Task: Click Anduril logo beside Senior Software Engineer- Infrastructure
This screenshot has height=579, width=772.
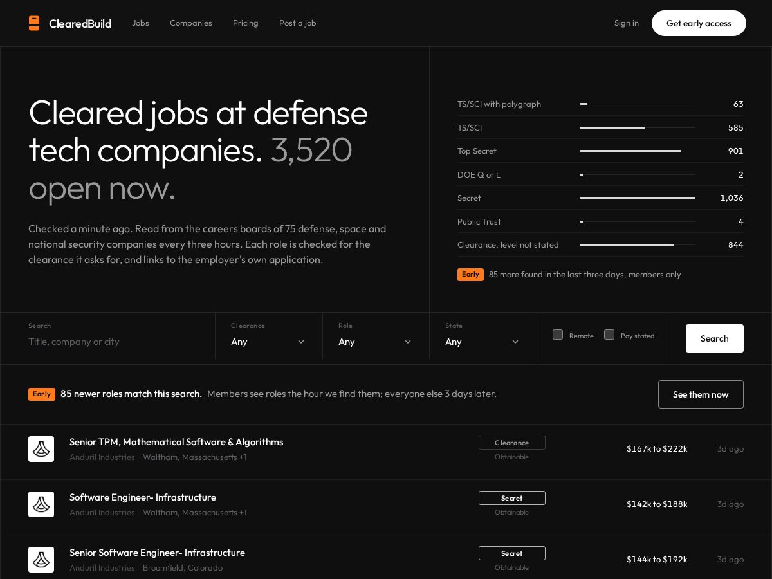Action: (41, 560)
